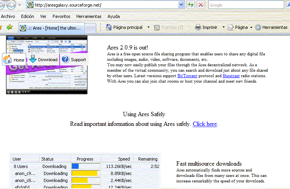Open a new blank tab
This screenshot has width=290, height=189.
90,28
